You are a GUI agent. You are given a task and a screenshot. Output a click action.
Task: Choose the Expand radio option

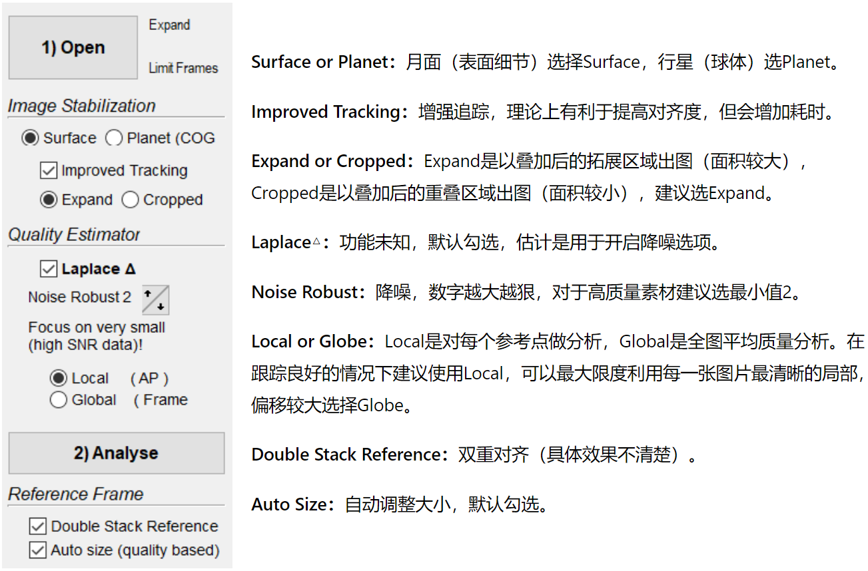49,200
